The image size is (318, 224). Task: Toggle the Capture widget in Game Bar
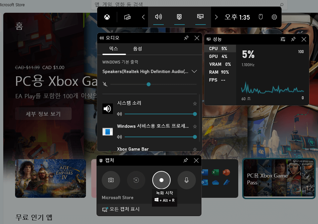pos(179,17)
